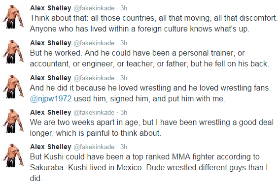Open @fakekinkade handle on 'two weeks apart' tweet
The height and width of the screenshot is (186, 280).
(94, 113)
